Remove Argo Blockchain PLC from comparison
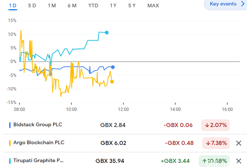247x168 pixels. tap(239, 143)
